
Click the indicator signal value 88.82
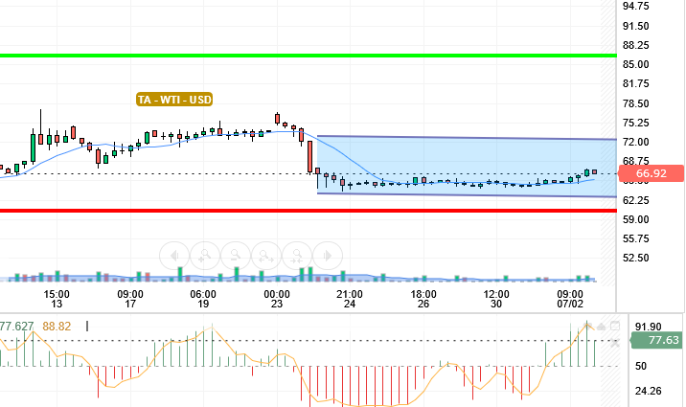coord(57,327)
